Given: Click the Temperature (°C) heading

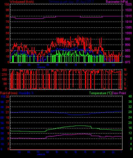Looking at the screenshot, I should coord(100,93).
